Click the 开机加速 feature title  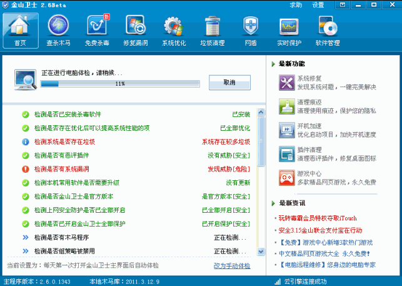coord(309,126)
